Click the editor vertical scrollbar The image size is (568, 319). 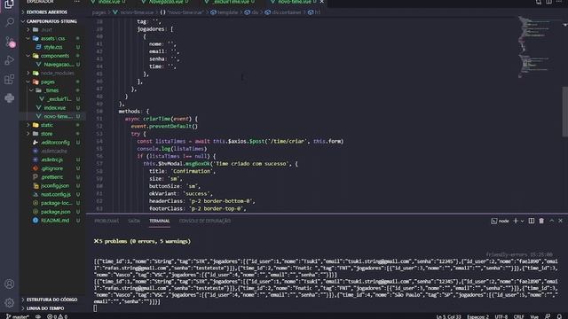click(564, 112)
